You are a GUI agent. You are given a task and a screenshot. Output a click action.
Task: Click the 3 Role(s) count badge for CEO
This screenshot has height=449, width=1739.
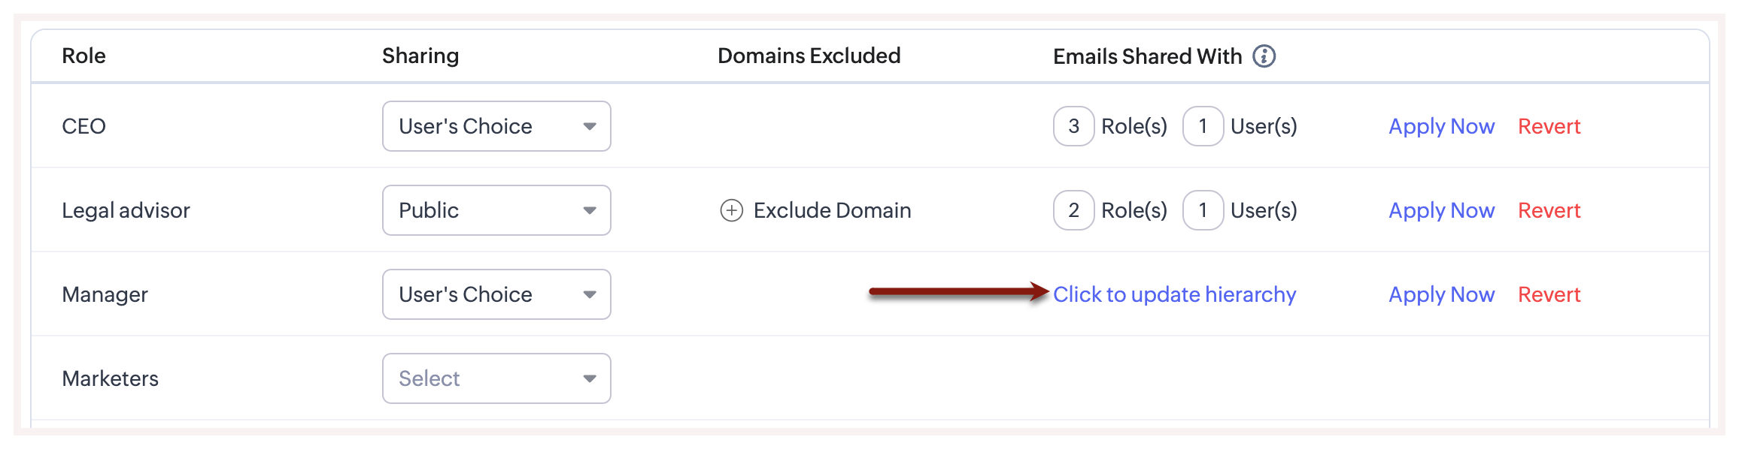[x=1073, y=126]
